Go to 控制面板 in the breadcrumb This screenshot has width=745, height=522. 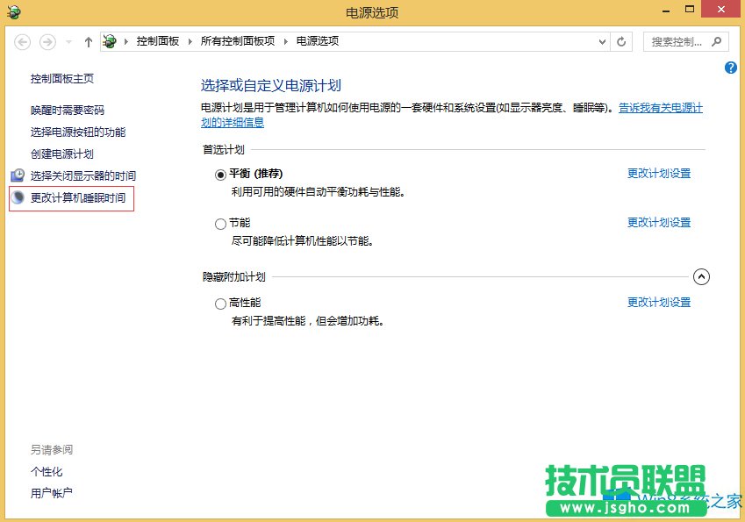[x=158, y=41]
